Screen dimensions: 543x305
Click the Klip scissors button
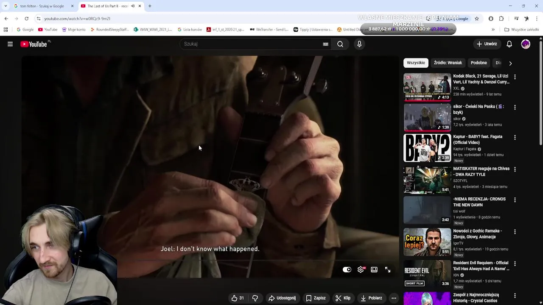[343, 298]
